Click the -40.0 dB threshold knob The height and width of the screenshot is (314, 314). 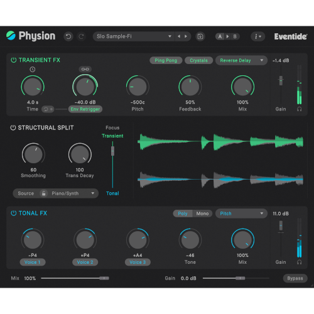tap(85, 87)
